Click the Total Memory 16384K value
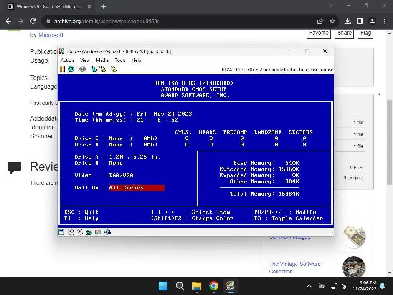This screenshot has width=393, height=295. point(289,194)
